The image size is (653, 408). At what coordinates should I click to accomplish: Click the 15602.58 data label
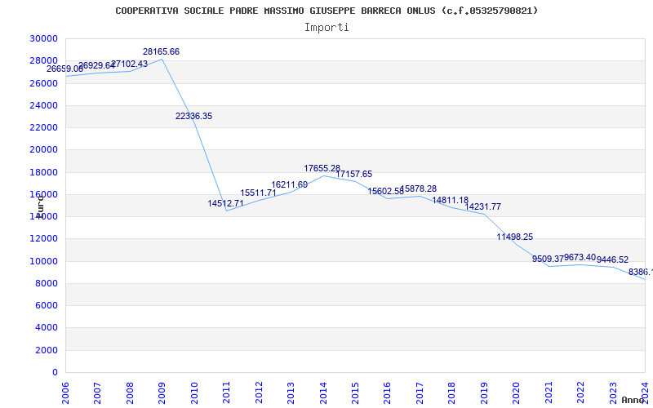tap(385, 192)
